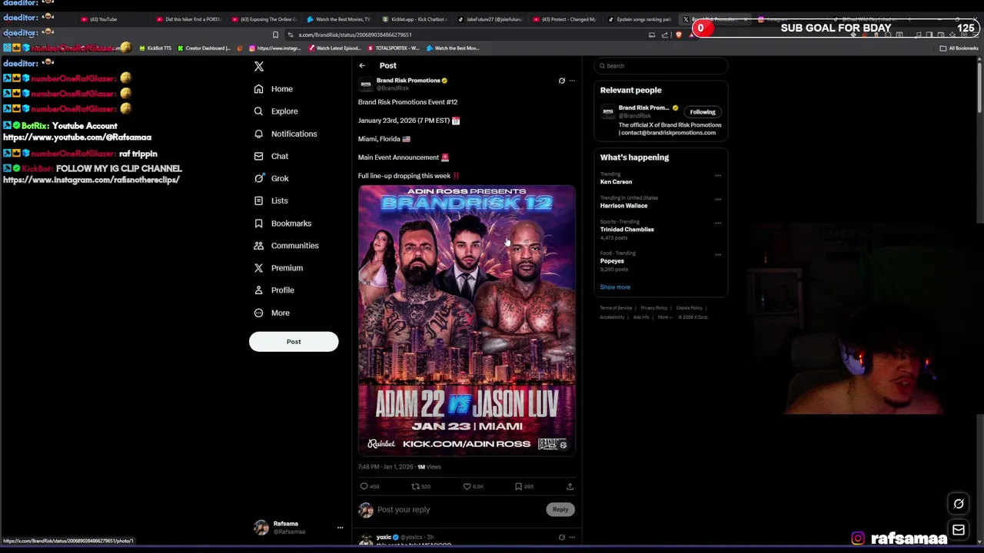
Task: Click the Following button for Brand Risk
Action: 703,112
